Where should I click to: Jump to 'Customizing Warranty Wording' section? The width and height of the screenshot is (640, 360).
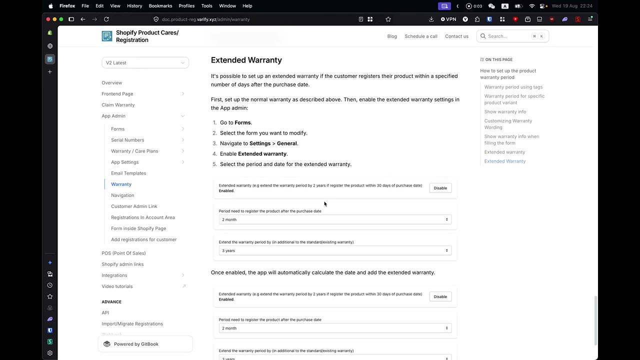[x=508, y=124]
